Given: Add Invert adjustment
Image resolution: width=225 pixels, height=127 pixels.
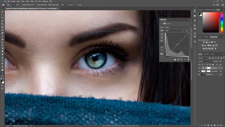Looking at the screenshot, I should pos(204,49).
